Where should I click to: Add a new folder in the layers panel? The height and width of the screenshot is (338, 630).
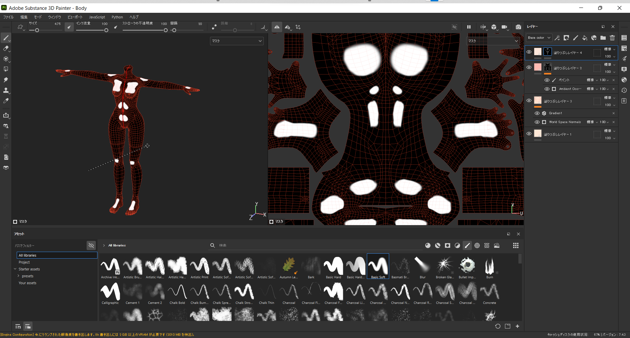(603, 38)
